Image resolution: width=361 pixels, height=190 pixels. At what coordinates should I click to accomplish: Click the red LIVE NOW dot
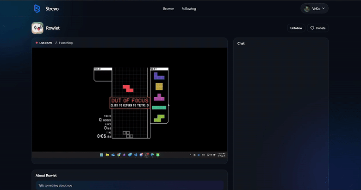pos(37,43)
